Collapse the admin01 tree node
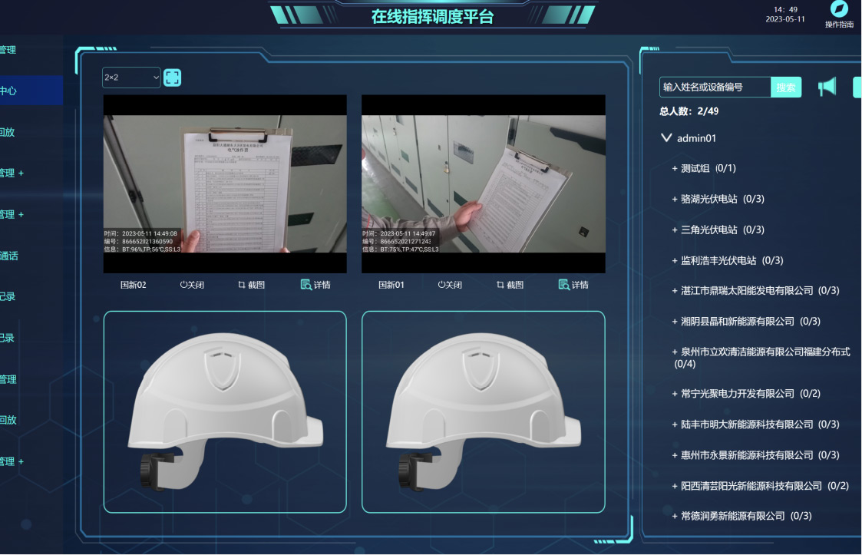 click(666, 138)
